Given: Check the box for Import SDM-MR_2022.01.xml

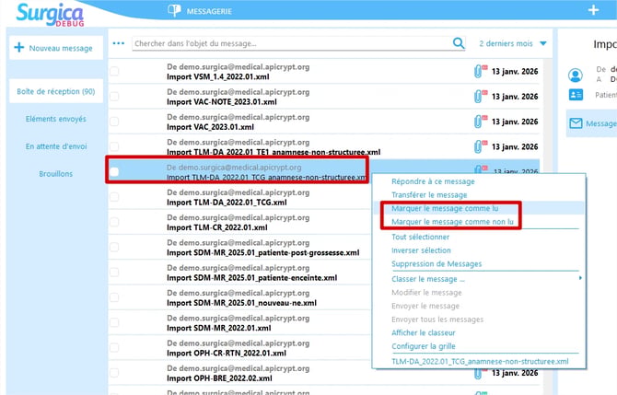Looking at the screenshot, I should click(114, 322).
